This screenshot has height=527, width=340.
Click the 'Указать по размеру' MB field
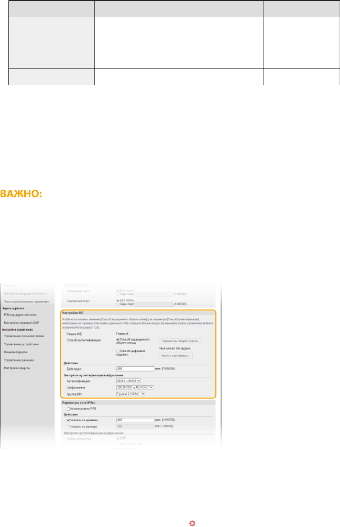(x=135, y=426)
